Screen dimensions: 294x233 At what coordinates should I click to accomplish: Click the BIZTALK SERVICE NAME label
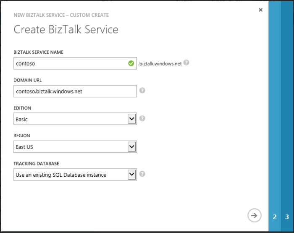(39, 52)
